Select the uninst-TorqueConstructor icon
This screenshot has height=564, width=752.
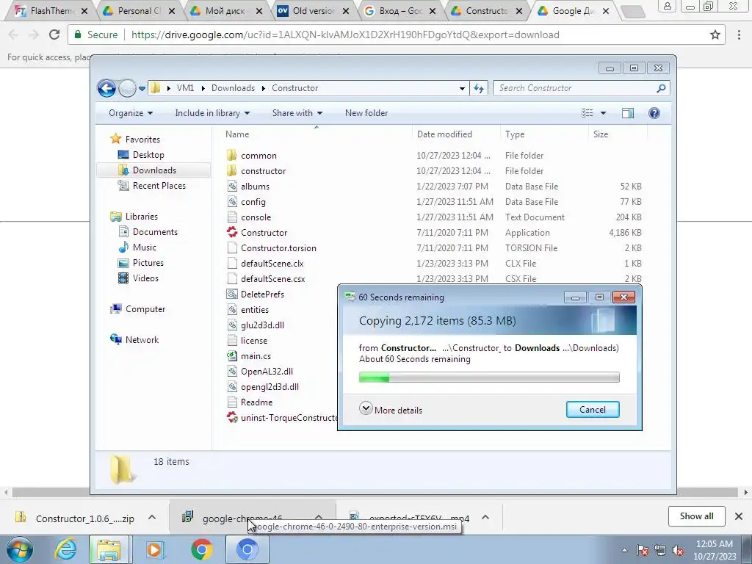[231, 418]
